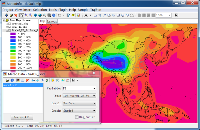
Task: Click the Add Layer plus icon
Action: [x=7, y=15]
